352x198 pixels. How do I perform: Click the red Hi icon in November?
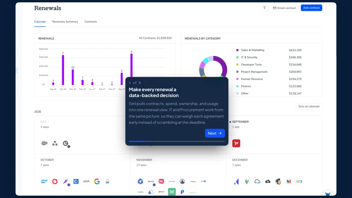pyautogui.click(x=161, y=182)
